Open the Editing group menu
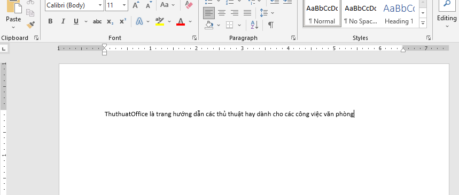This screenshot has height=195, width=459. pyautogui.click(x=447, y=13)
